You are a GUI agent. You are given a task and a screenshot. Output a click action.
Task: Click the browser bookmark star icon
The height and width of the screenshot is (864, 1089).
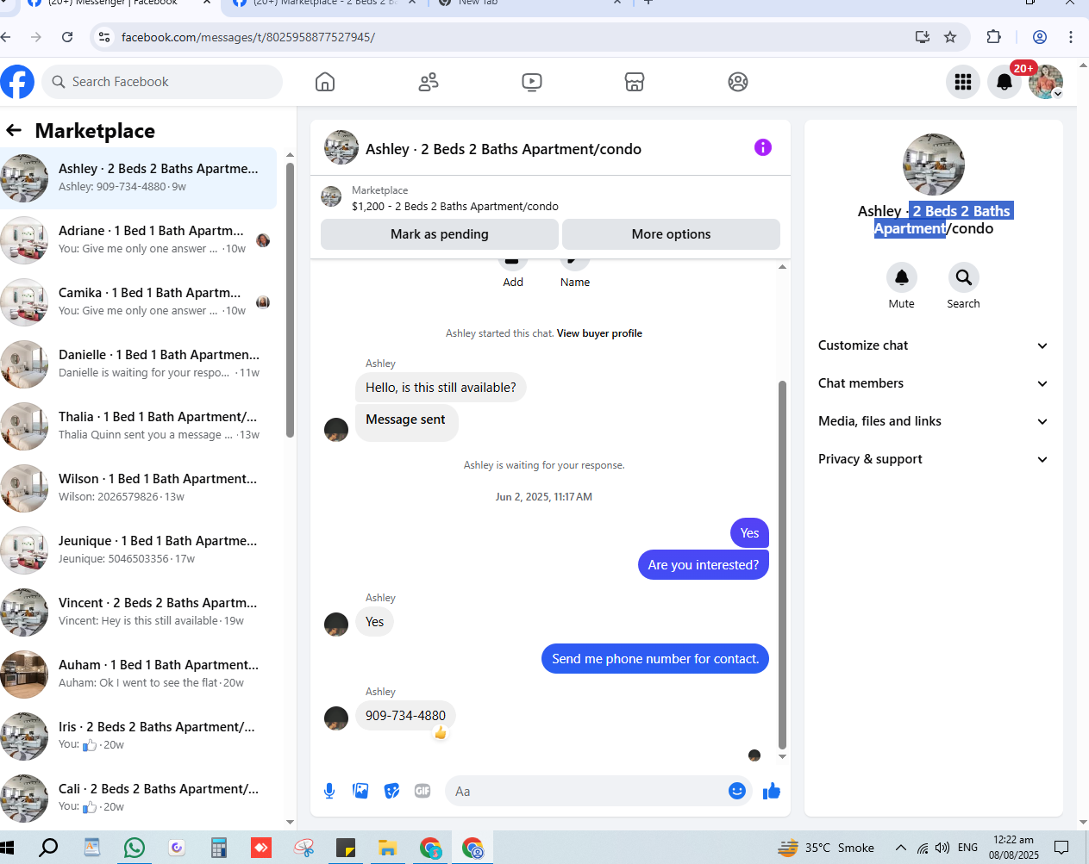click(x=950, y=37)
